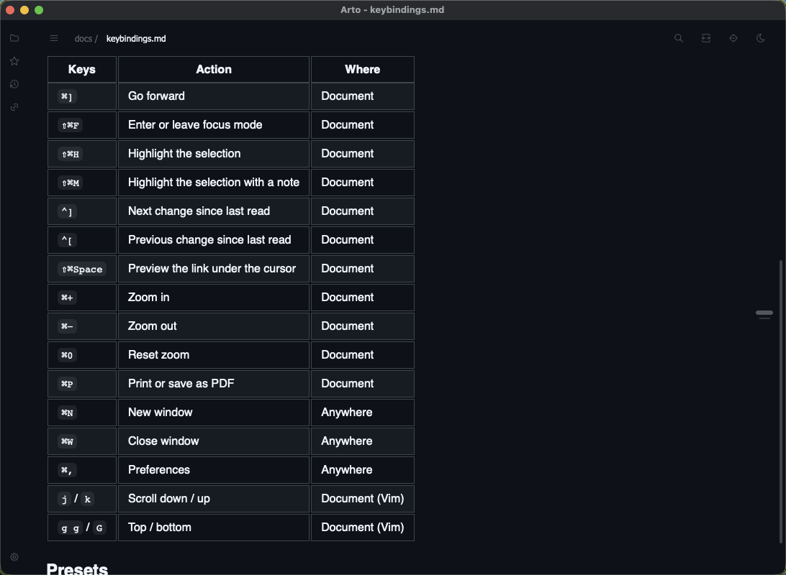Click the ⇧⌘F key badge

[x=71, y=125]
